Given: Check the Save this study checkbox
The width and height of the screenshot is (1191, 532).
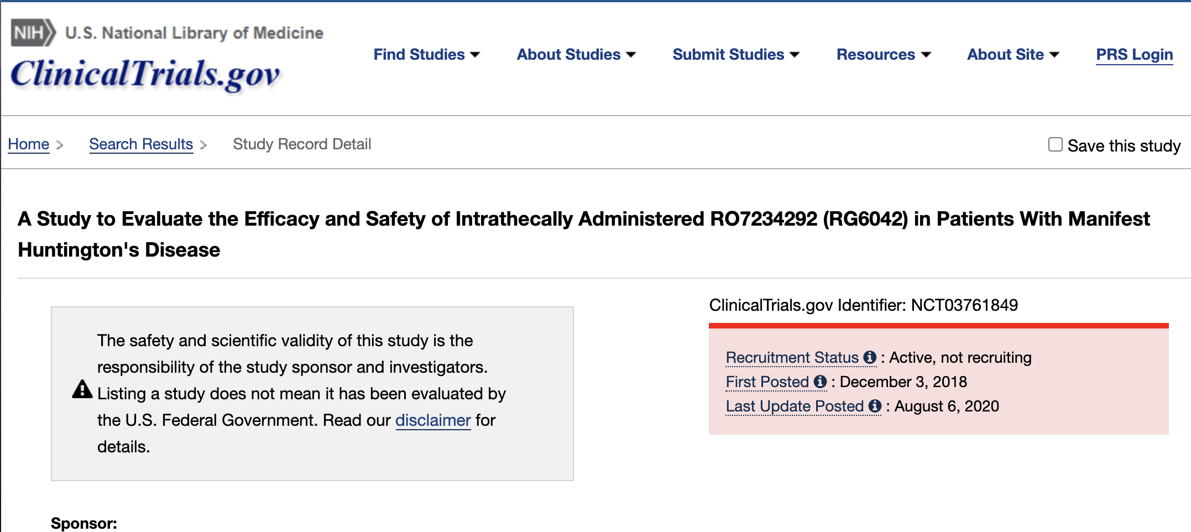Looking at the screenshot, I should (1055, 144).
